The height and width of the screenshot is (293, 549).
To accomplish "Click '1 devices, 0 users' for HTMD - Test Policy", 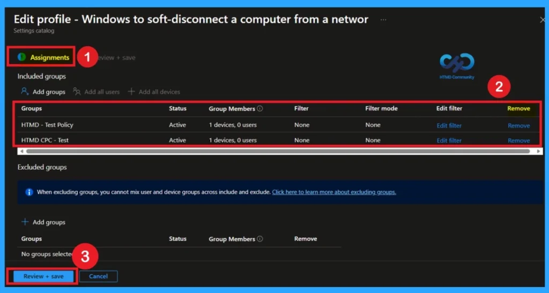I will (233, 125).
